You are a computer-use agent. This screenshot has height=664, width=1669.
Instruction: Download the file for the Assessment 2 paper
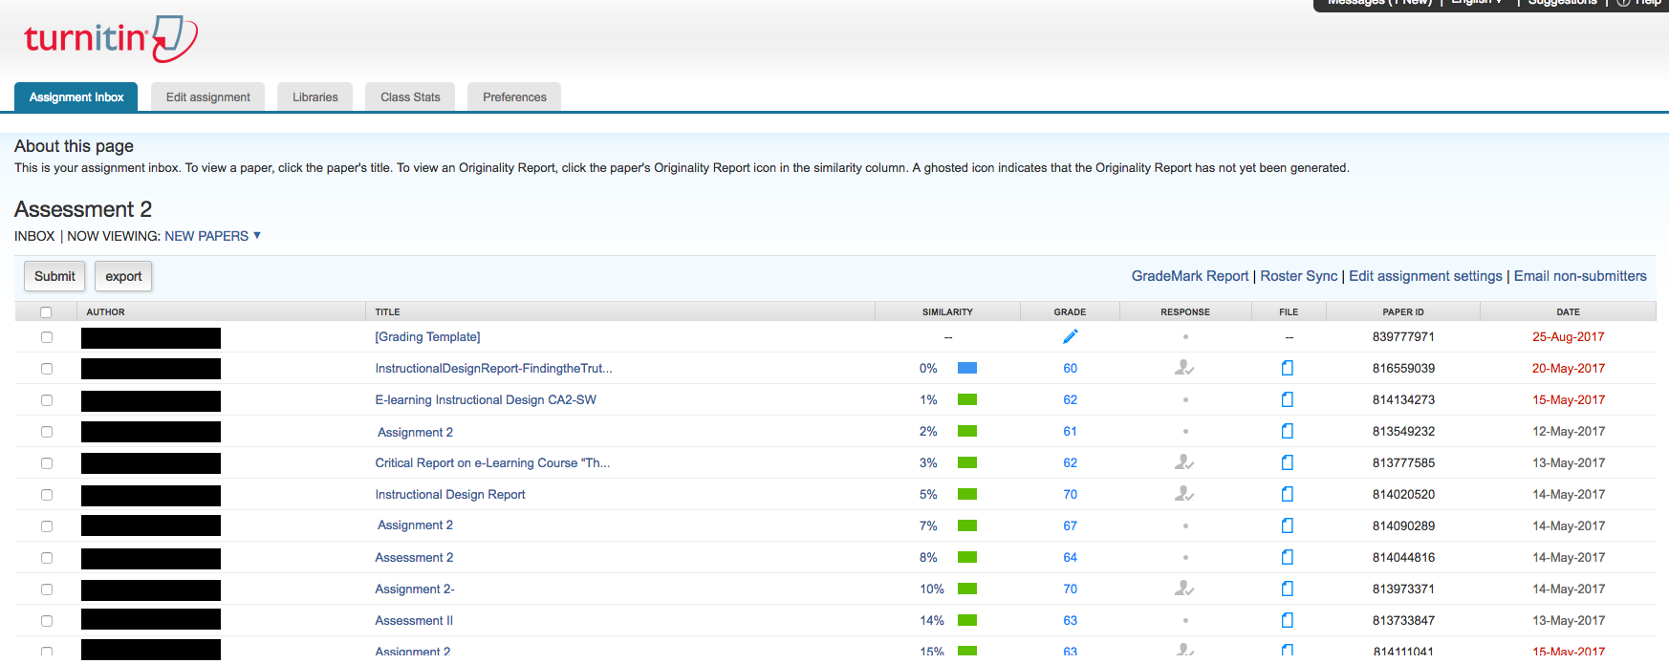tap(1288, 557)
